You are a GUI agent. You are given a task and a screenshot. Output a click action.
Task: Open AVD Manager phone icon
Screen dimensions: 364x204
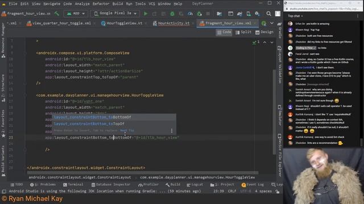point(249,14)
